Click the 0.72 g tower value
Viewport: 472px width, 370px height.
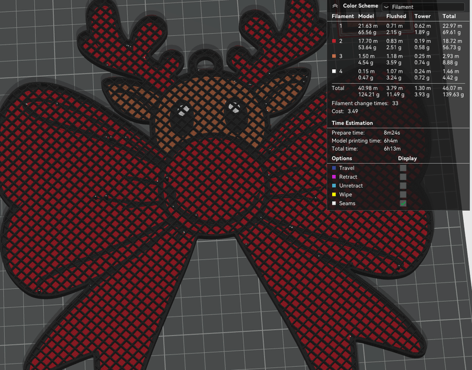(x=421, y=77)
